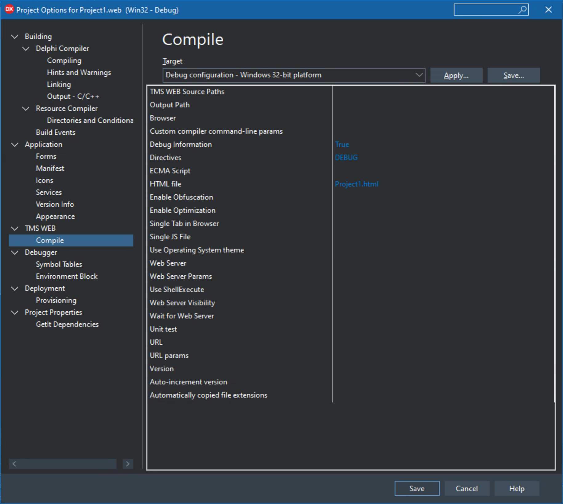Viewport: 563px width, 504px height.
Task: Click the Apply... button
Action: pos(456,75)
